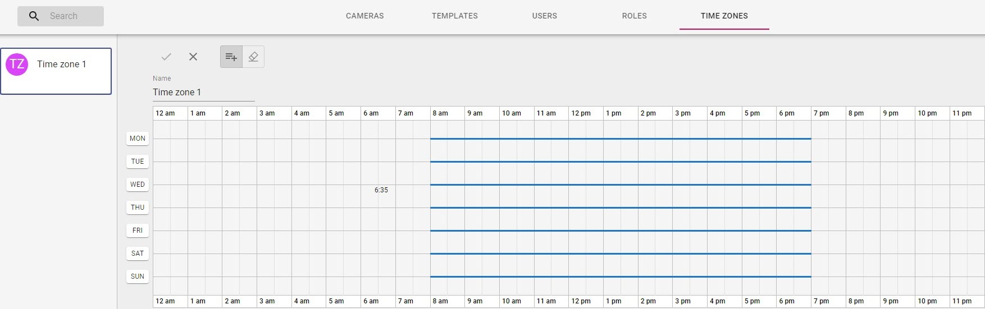
Task: Select the Time Zones tab
Action: click(x=724, y=16)
